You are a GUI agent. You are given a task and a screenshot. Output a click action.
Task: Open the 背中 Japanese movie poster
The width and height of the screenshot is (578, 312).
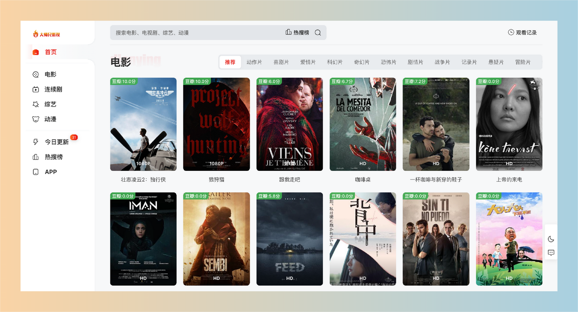[363, 239]
